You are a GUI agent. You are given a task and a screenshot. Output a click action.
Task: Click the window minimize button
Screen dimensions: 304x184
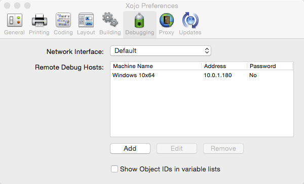[17, 6]
